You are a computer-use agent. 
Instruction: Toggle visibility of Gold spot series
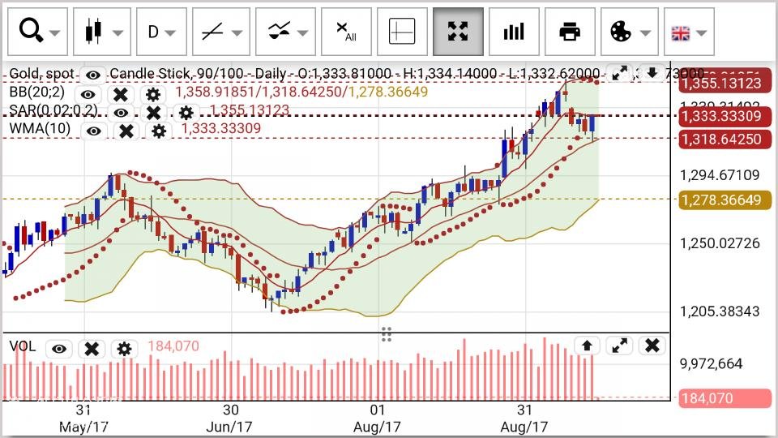92,75
